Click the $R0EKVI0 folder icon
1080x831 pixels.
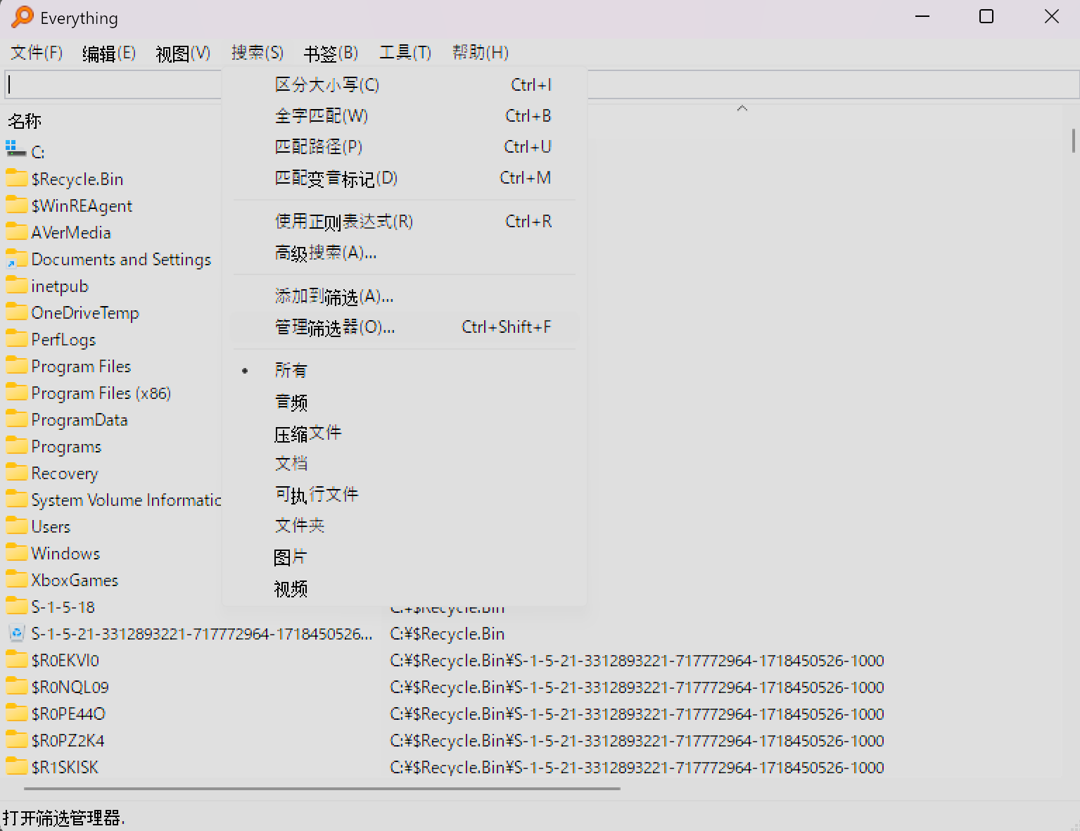[16, 659]
